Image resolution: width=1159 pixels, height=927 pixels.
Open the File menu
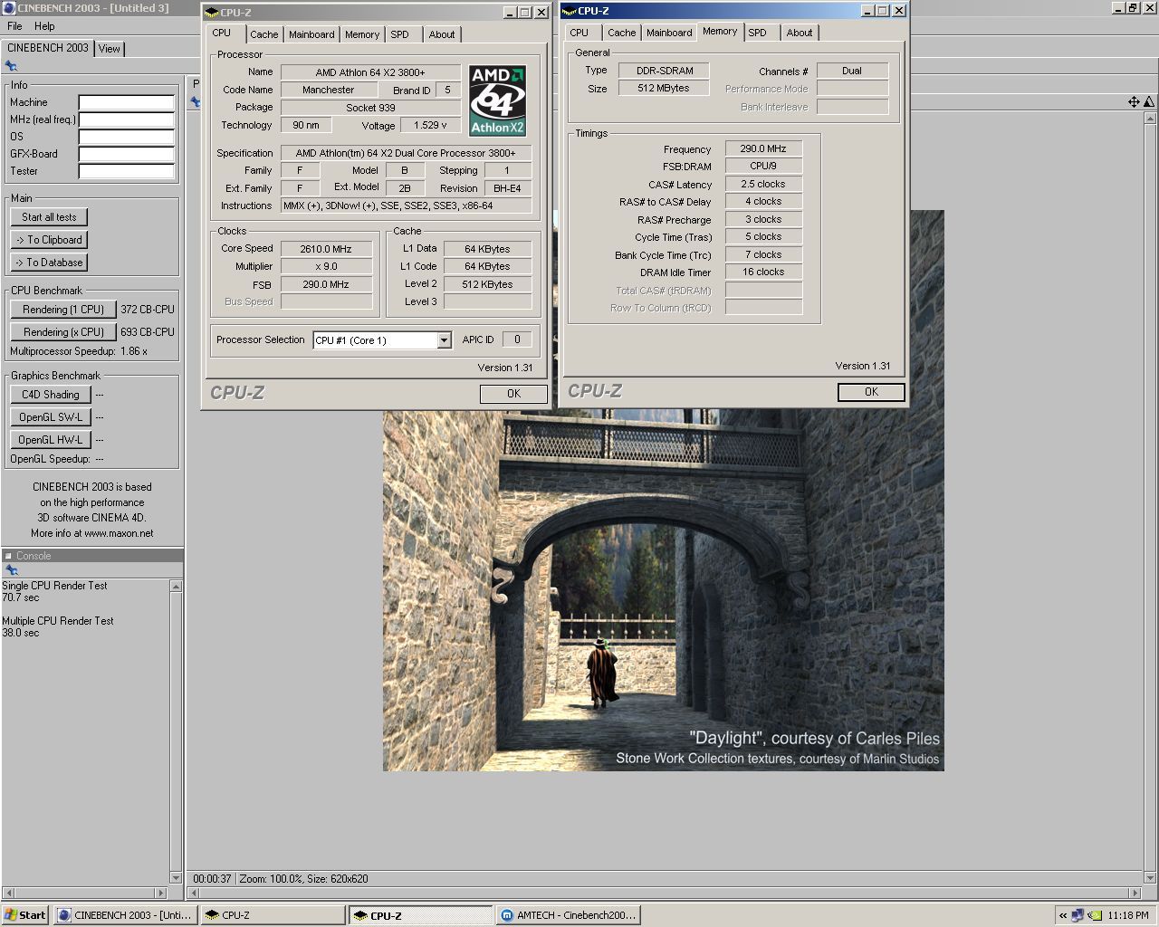click(x=14, y=26)
